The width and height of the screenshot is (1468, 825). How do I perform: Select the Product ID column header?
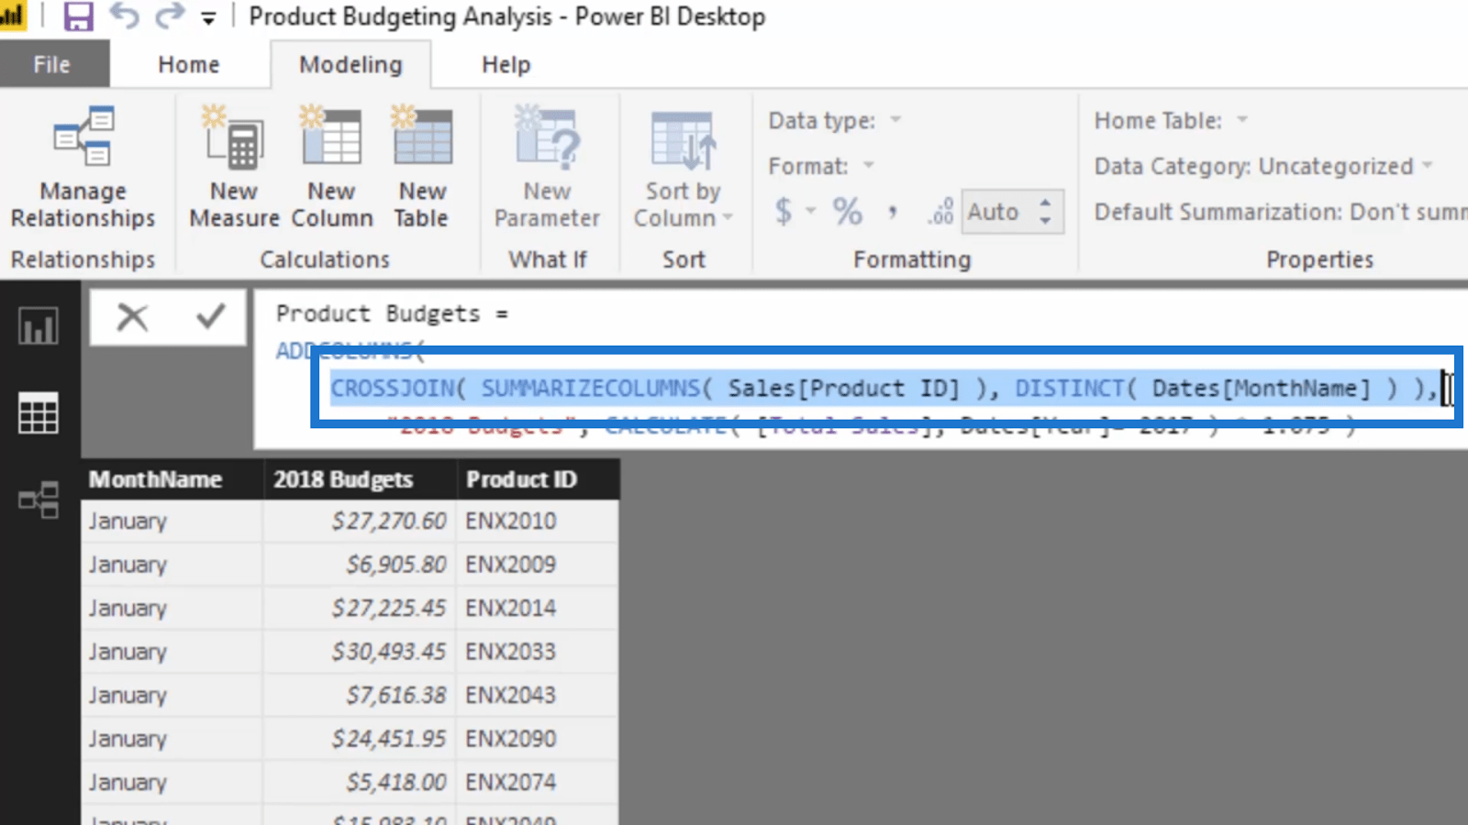(x=538, y=478)
